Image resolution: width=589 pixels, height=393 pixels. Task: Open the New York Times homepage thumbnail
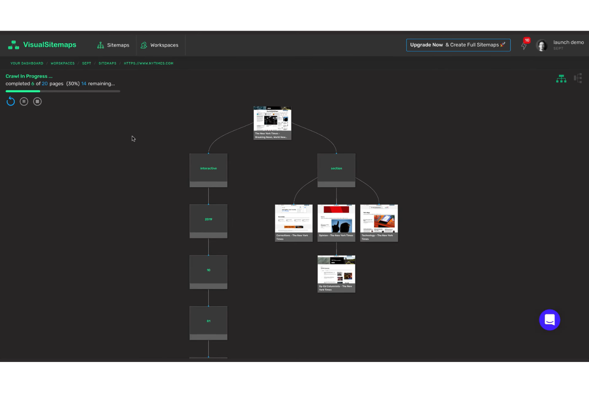[273, 123]
